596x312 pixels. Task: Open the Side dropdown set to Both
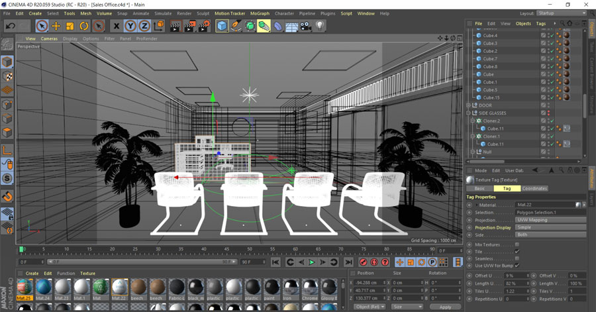[550, 234]
